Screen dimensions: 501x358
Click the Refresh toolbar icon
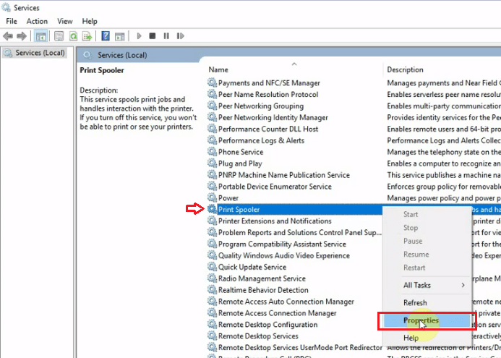pos(74,36)
